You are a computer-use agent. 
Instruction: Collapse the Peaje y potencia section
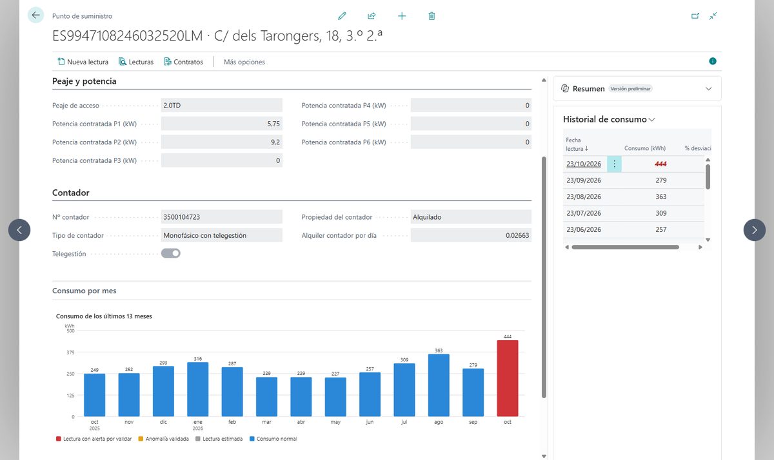(84, 81)
